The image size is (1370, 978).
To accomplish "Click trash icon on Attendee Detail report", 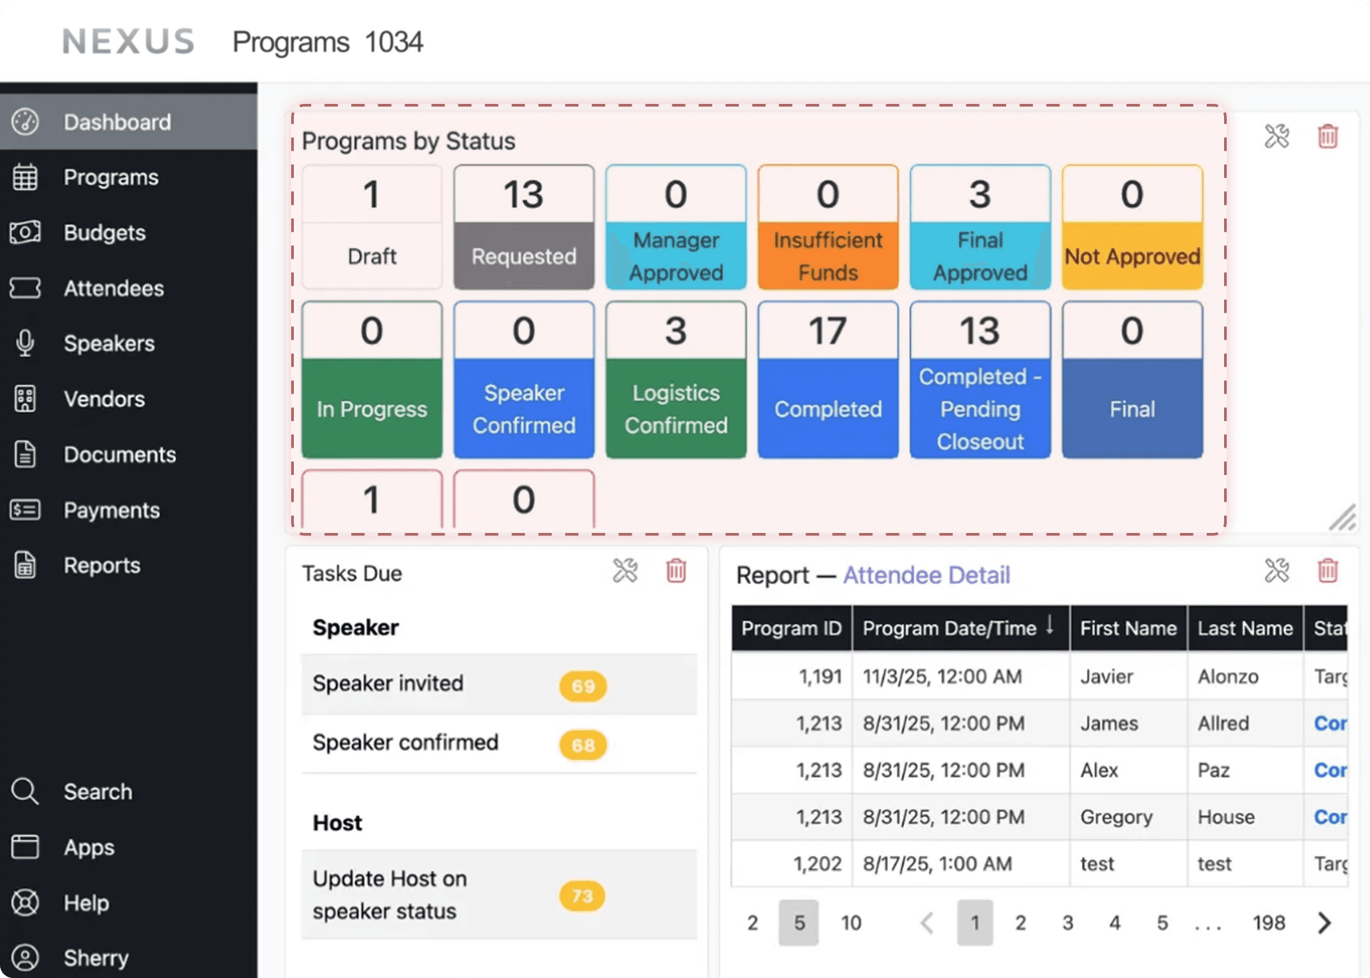I will pyautogui.click(x=1327, y=571).
